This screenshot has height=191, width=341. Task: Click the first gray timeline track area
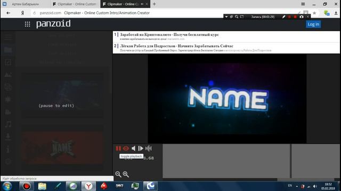[x=226, y=161]
